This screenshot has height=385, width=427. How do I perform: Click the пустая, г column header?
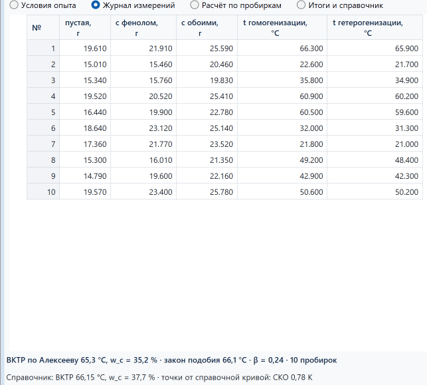point(85,27)
